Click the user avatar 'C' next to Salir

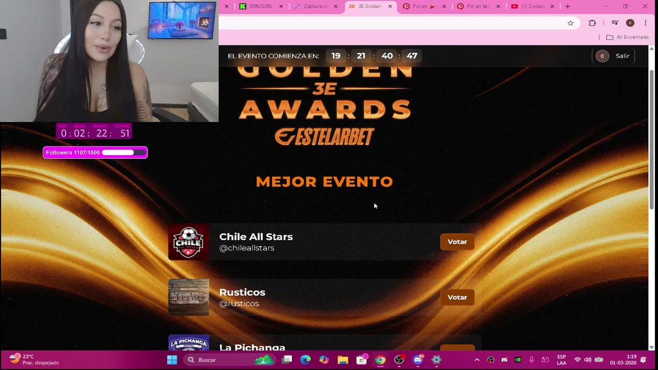(x=602, y=56)
